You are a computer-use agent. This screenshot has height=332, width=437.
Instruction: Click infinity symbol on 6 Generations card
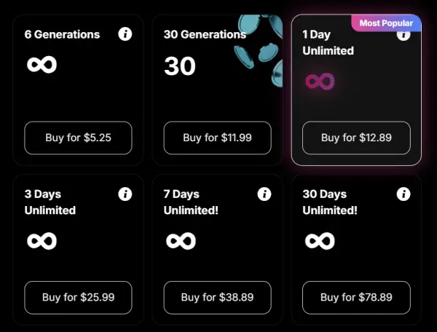tap(42, 65)
